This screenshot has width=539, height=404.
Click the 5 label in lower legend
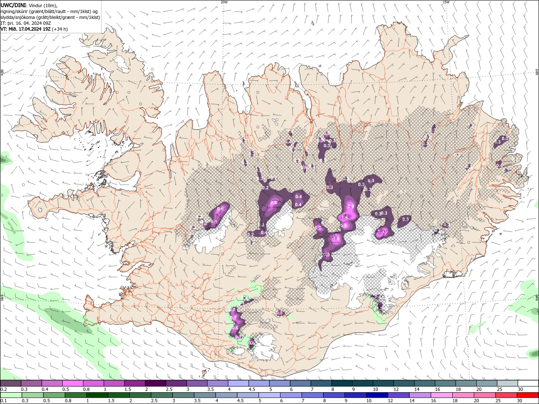[x=260, y=401]
